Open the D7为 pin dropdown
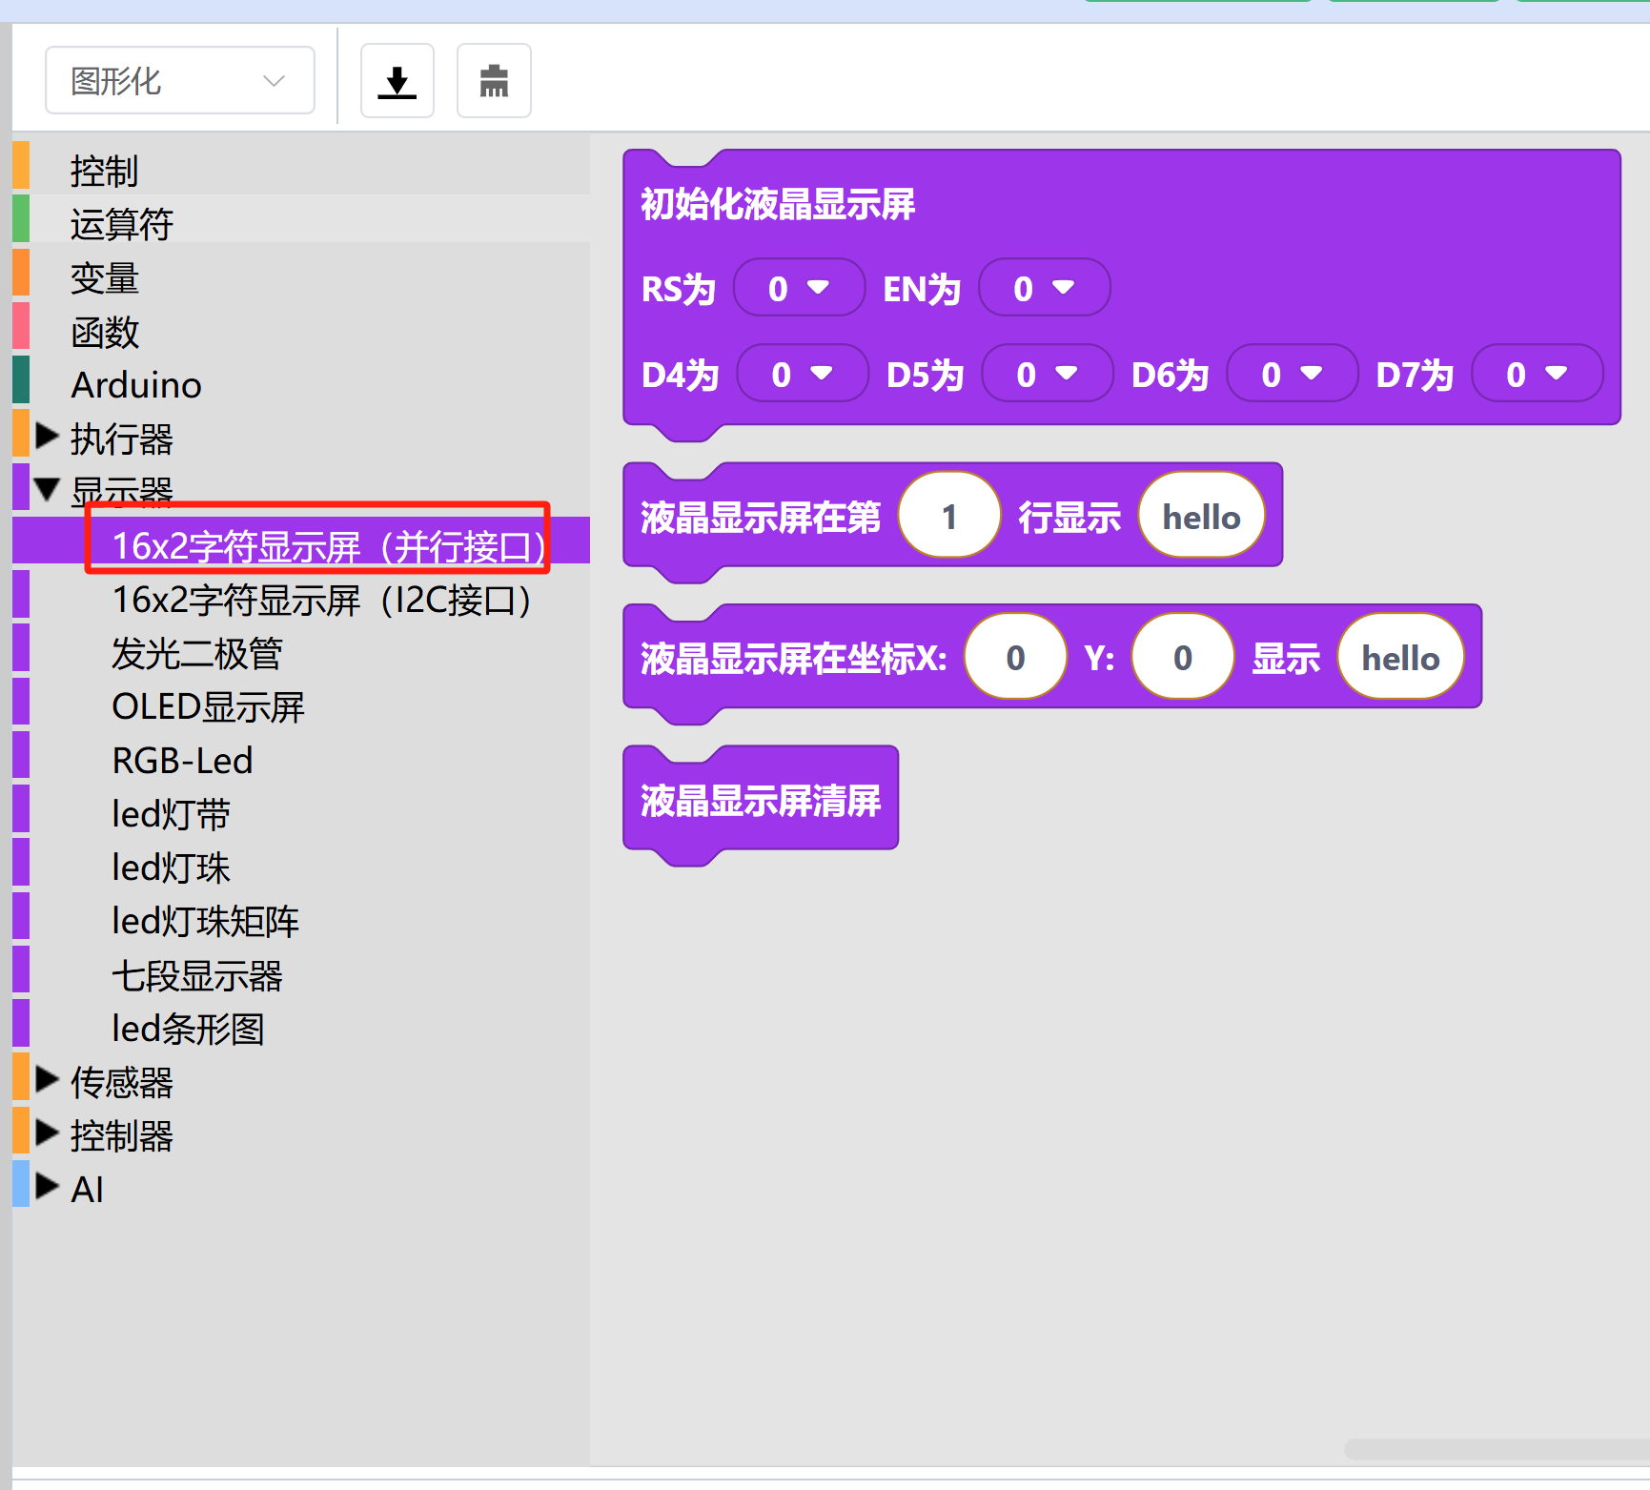Image resolution: width=1650 pixels, height=1490 pixels. 1536,375
